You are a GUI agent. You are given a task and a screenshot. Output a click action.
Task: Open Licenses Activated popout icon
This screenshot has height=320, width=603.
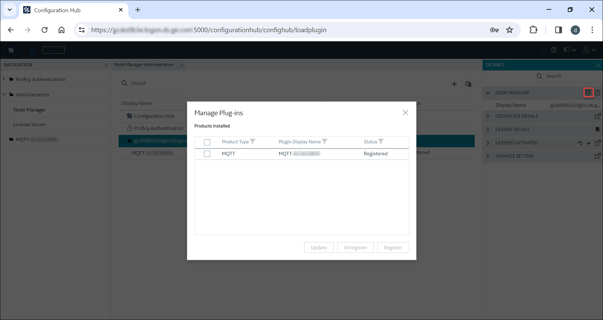(598, 143)
